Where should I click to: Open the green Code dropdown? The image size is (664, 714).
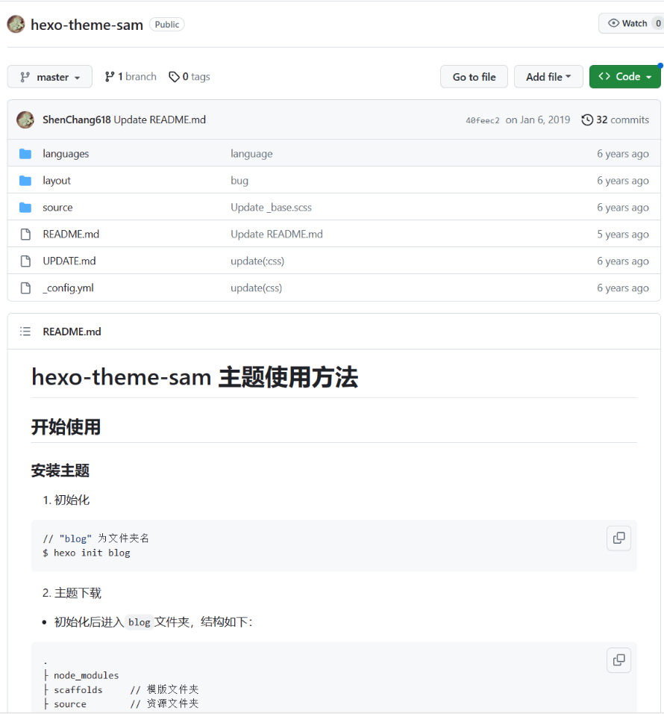point(624,77)
